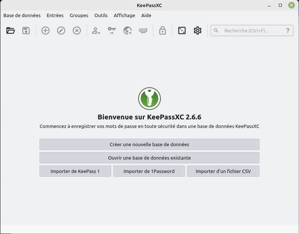
Task: Copy URL to clipboard globe icon
Action: click(128, 31)
